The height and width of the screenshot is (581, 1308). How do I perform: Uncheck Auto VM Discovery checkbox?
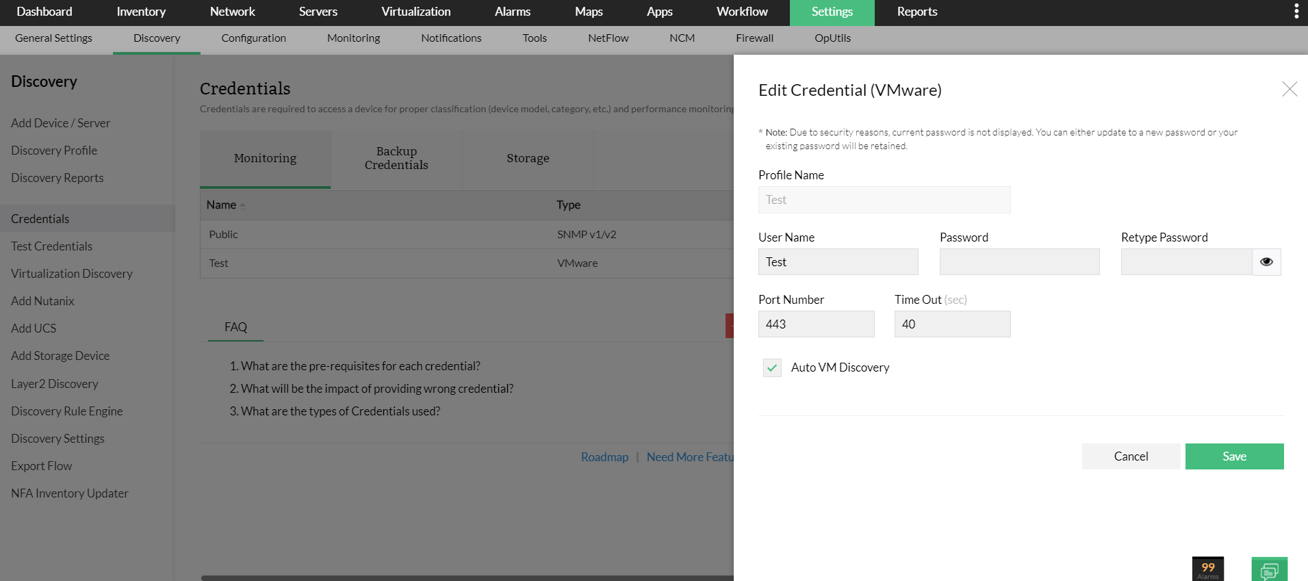(772, 368)
